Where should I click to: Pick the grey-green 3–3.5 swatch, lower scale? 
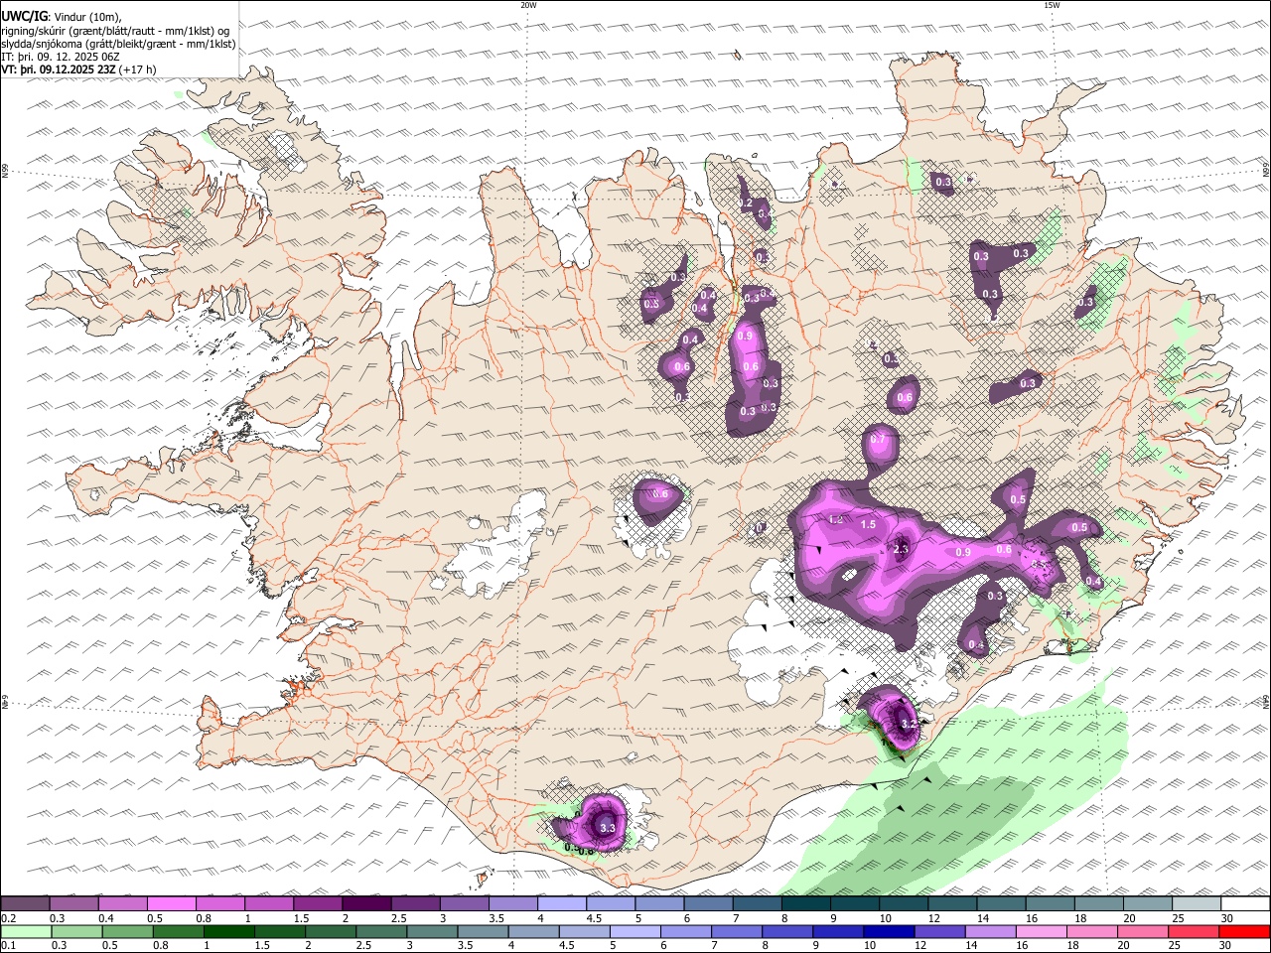[x=432, y=931]
